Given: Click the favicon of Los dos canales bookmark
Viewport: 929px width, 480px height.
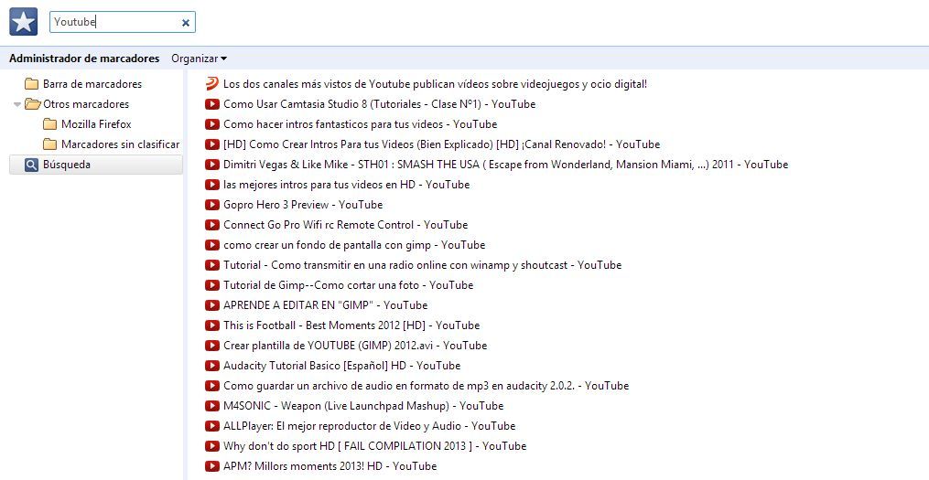Looking at the screenshot, I should pos(212,83).
